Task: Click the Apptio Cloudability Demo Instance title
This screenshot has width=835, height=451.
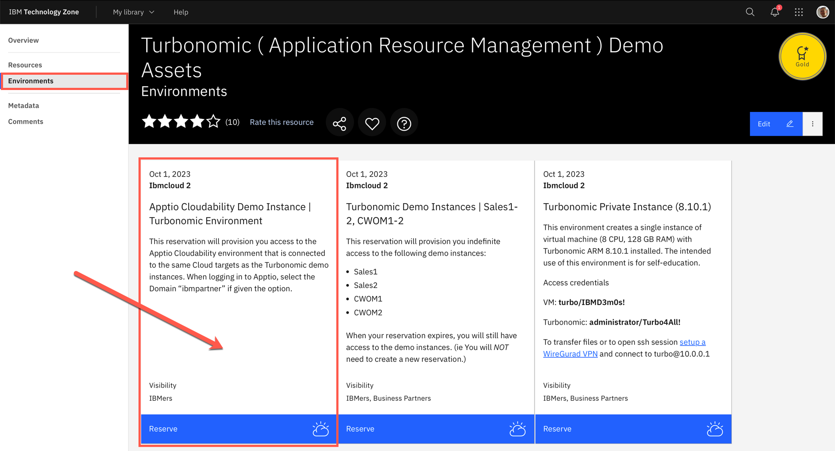Action: click(x=230, y=214)
